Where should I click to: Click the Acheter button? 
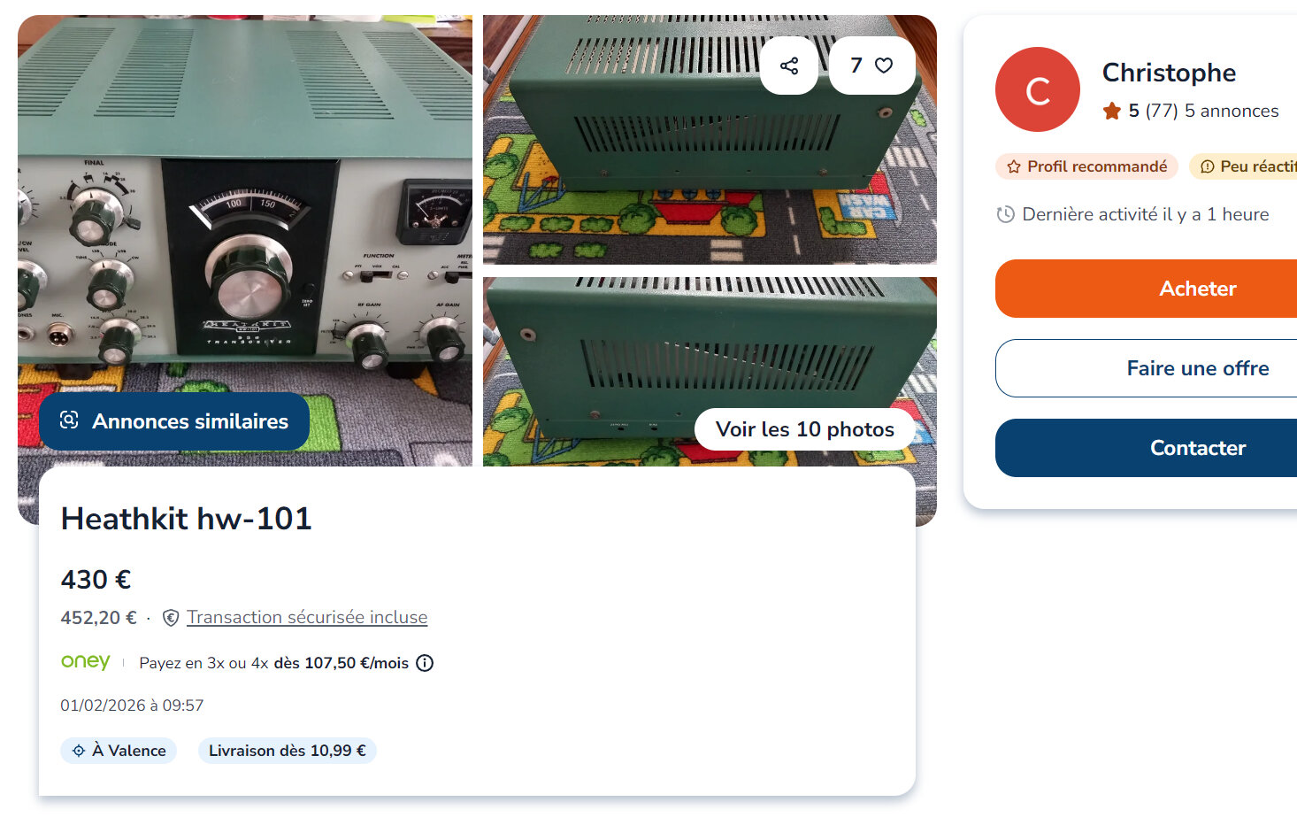coord(1146,289)
